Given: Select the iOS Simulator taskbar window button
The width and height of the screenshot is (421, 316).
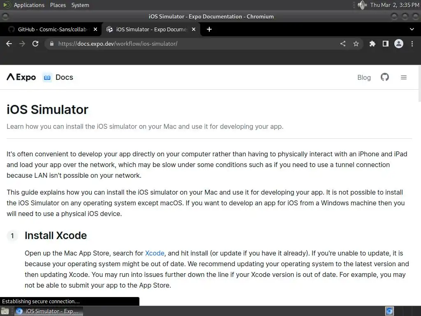Looking at the screenshot, I should coord(49,311).
